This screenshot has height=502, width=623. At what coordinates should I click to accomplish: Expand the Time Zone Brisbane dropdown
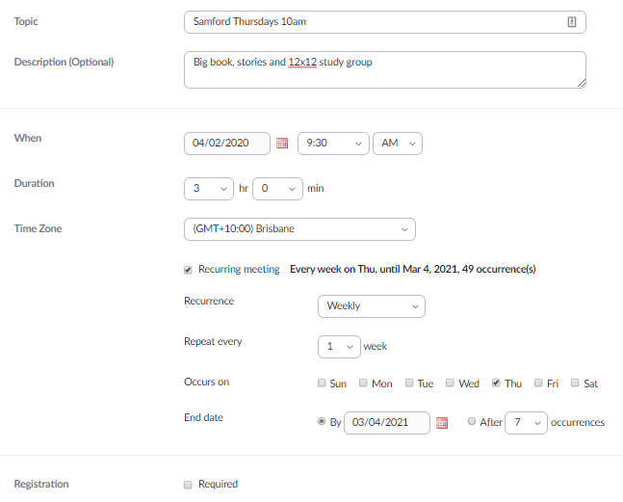click(x=299, y=228)
